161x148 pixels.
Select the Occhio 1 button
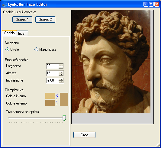tap(22, 20)
